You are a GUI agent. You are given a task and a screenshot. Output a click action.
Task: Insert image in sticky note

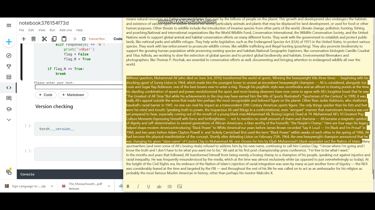tap(180, 186)
